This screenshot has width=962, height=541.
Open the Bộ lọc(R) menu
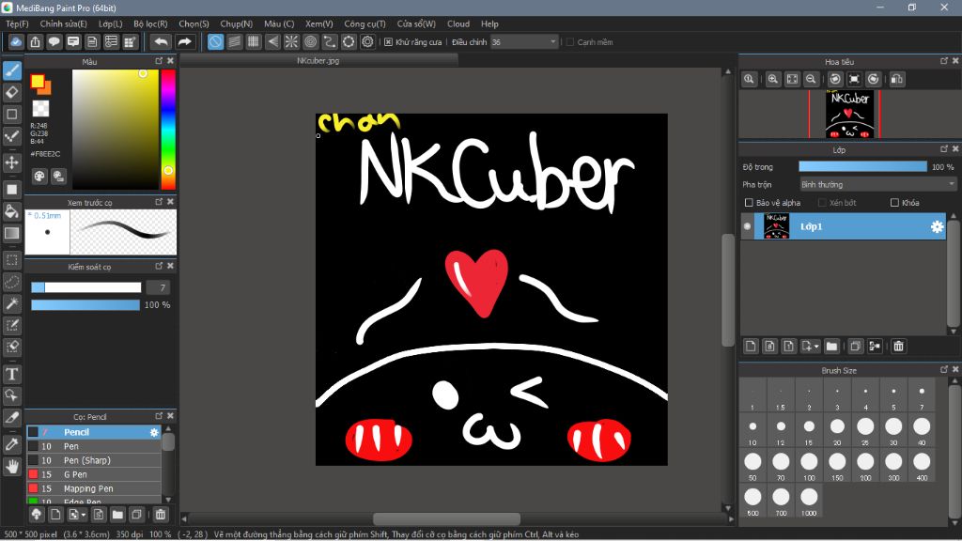[150, 23]
